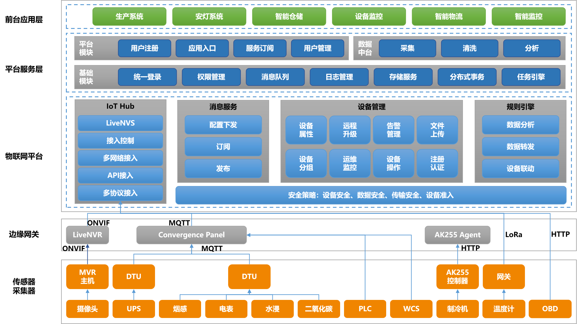The image size is (577, 324).
Task: Select the orange MVR 主机 box
Action: pyautogui.click(x=87, y=277)
